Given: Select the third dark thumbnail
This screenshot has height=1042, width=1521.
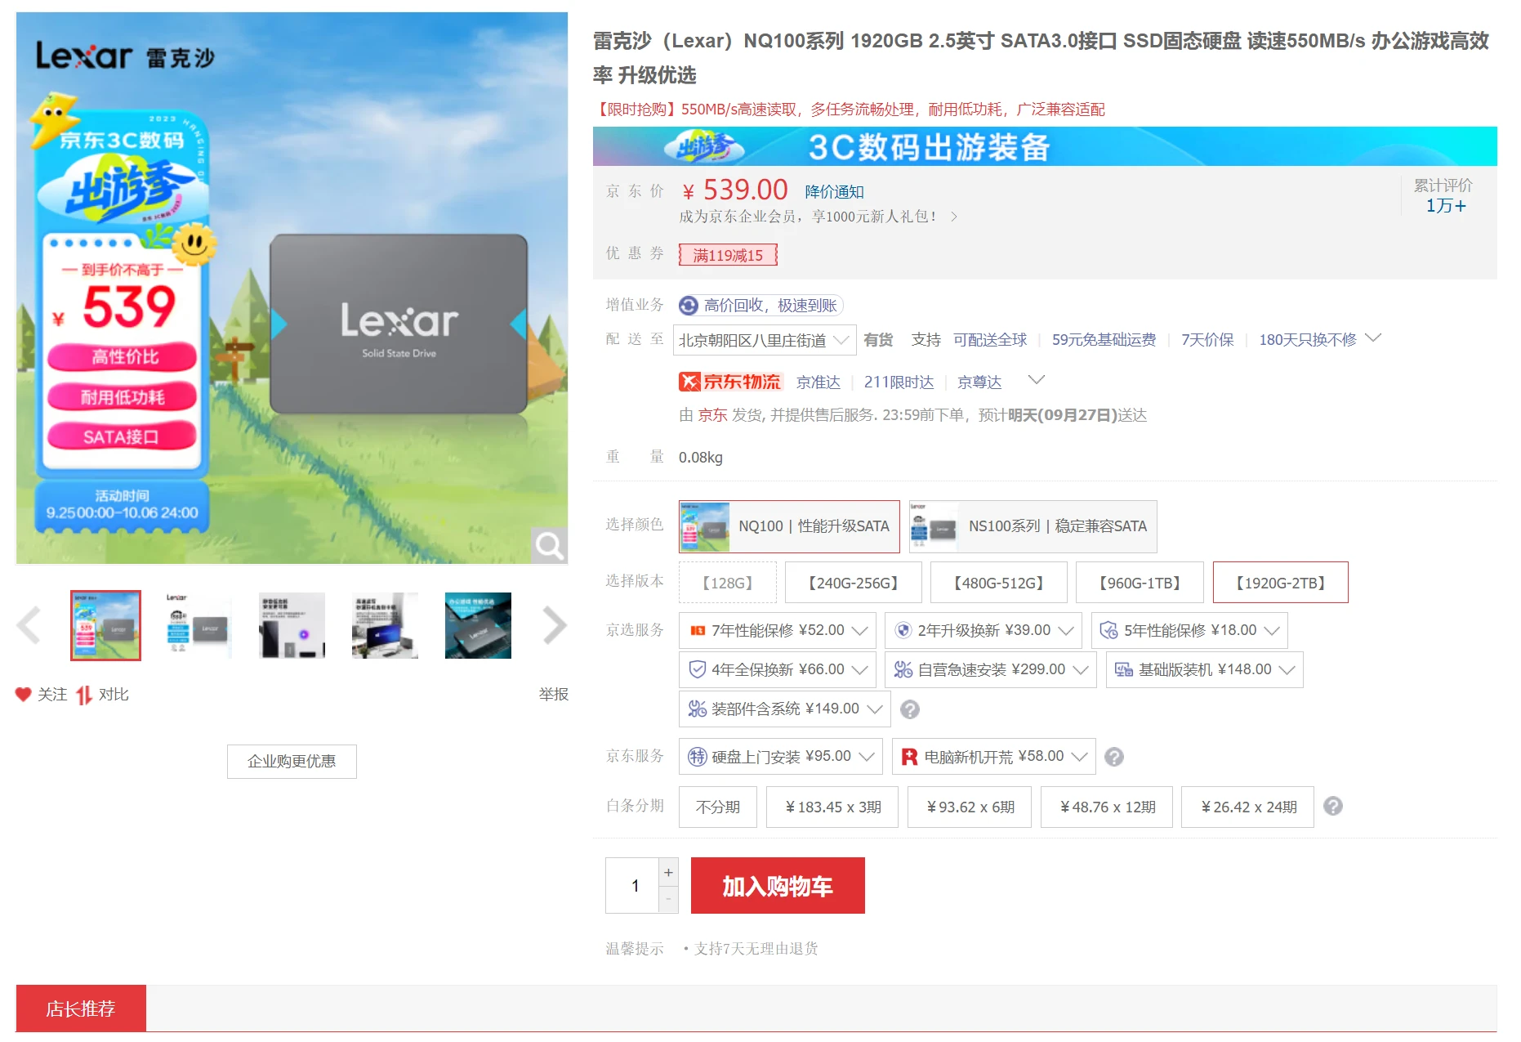Looking at the screenshot, I should click(292, 625).
